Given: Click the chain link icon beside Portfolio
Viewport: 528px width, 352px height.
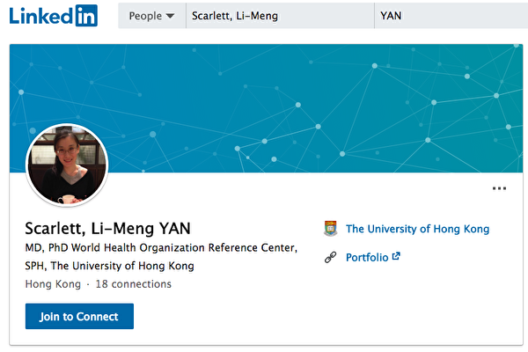Looking at the screenshot, I should (331, 257).
